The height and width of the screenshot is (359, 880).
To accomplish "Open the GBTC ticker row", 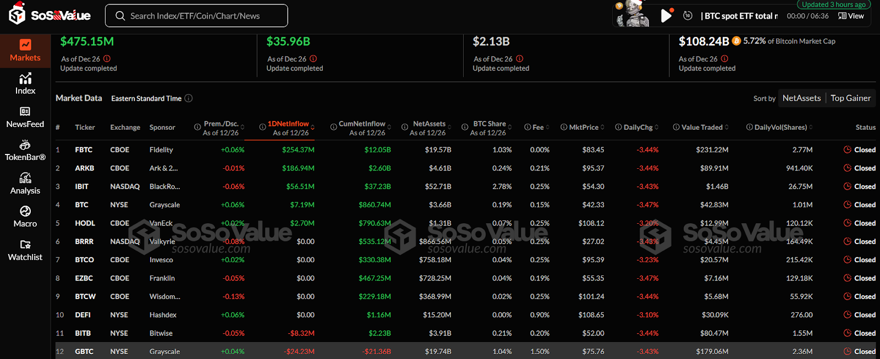I will tap(465, 351).
